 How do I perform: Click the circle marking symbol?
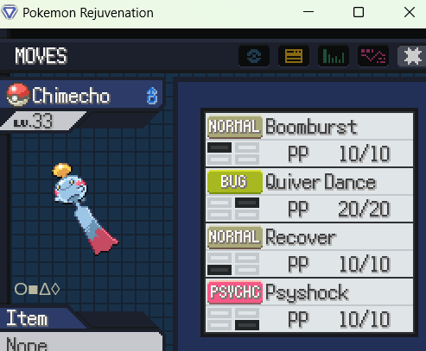[21, 289]
